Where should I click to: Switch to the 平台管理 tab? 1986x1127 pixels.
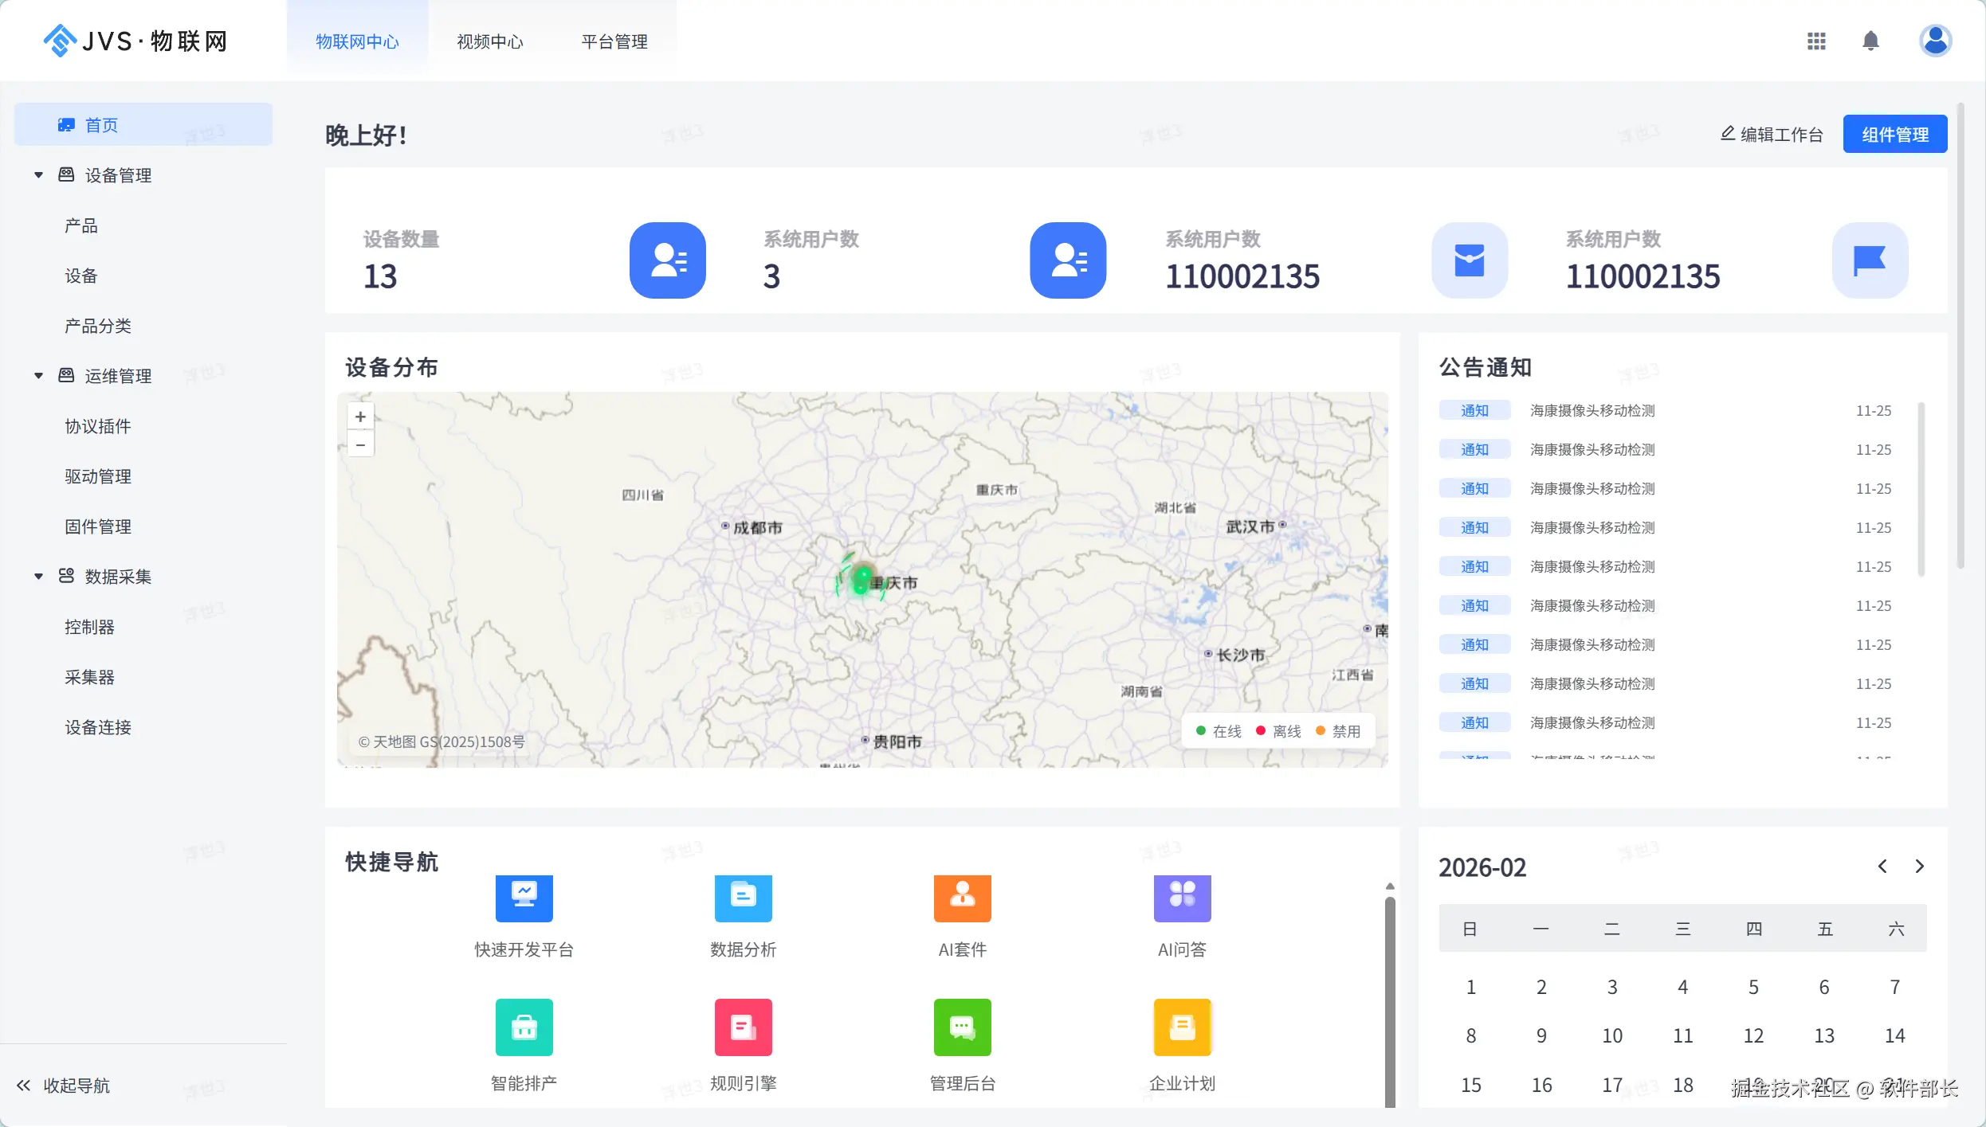point(614,41)
